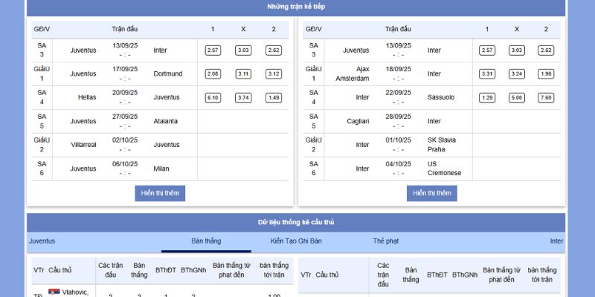Switch to the Kiến Tạo Ghi Bàn tab
Screen dimensions: 595x297
click(296, 241)
